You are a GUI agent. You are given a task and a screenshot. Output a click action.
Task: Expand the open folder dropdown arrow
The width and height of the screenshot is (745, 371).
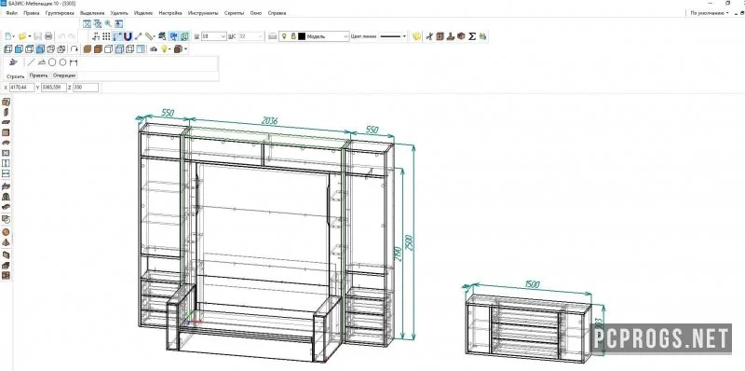(30, 36)
